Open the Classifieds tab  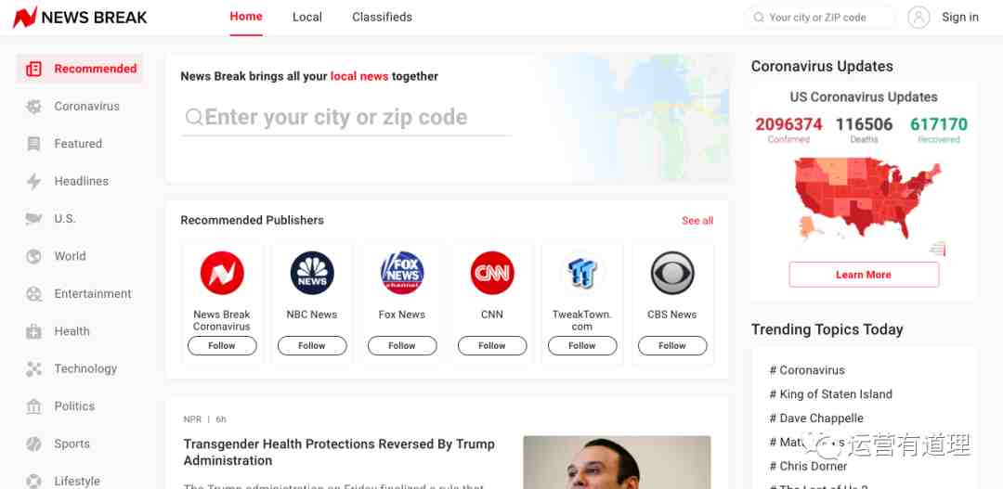coord(382,18)
